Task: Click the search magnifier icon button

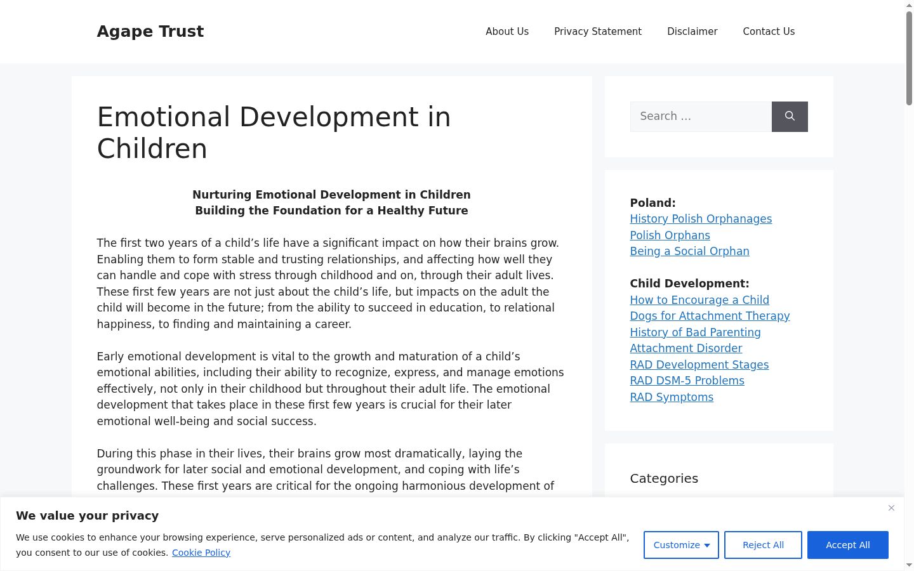Action: click(790, 117)
